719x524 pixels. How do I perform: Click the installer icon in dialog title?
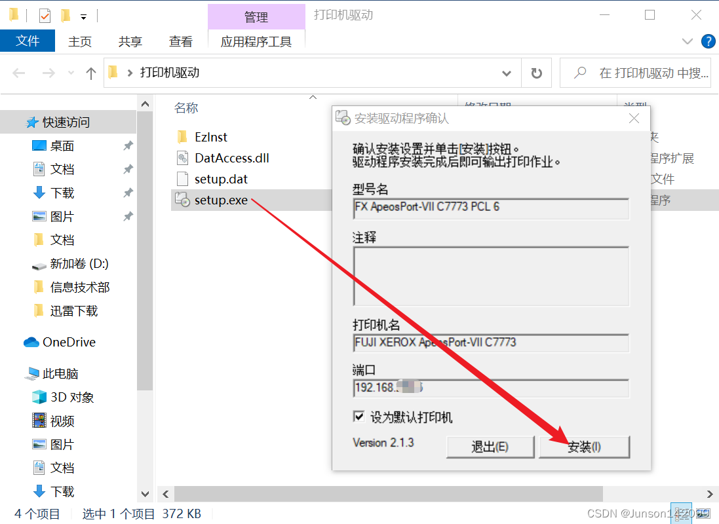(x=343, y=117)
